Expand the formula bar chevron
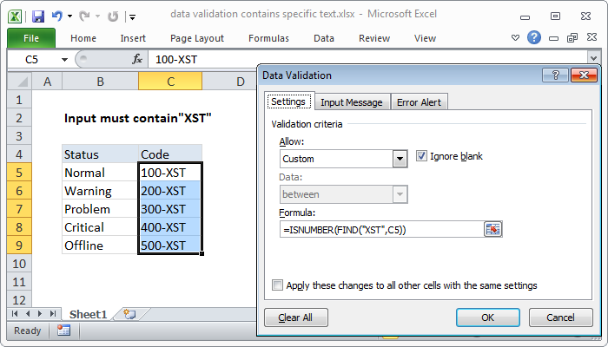608x347 pixels. click(x=593, y=59)
